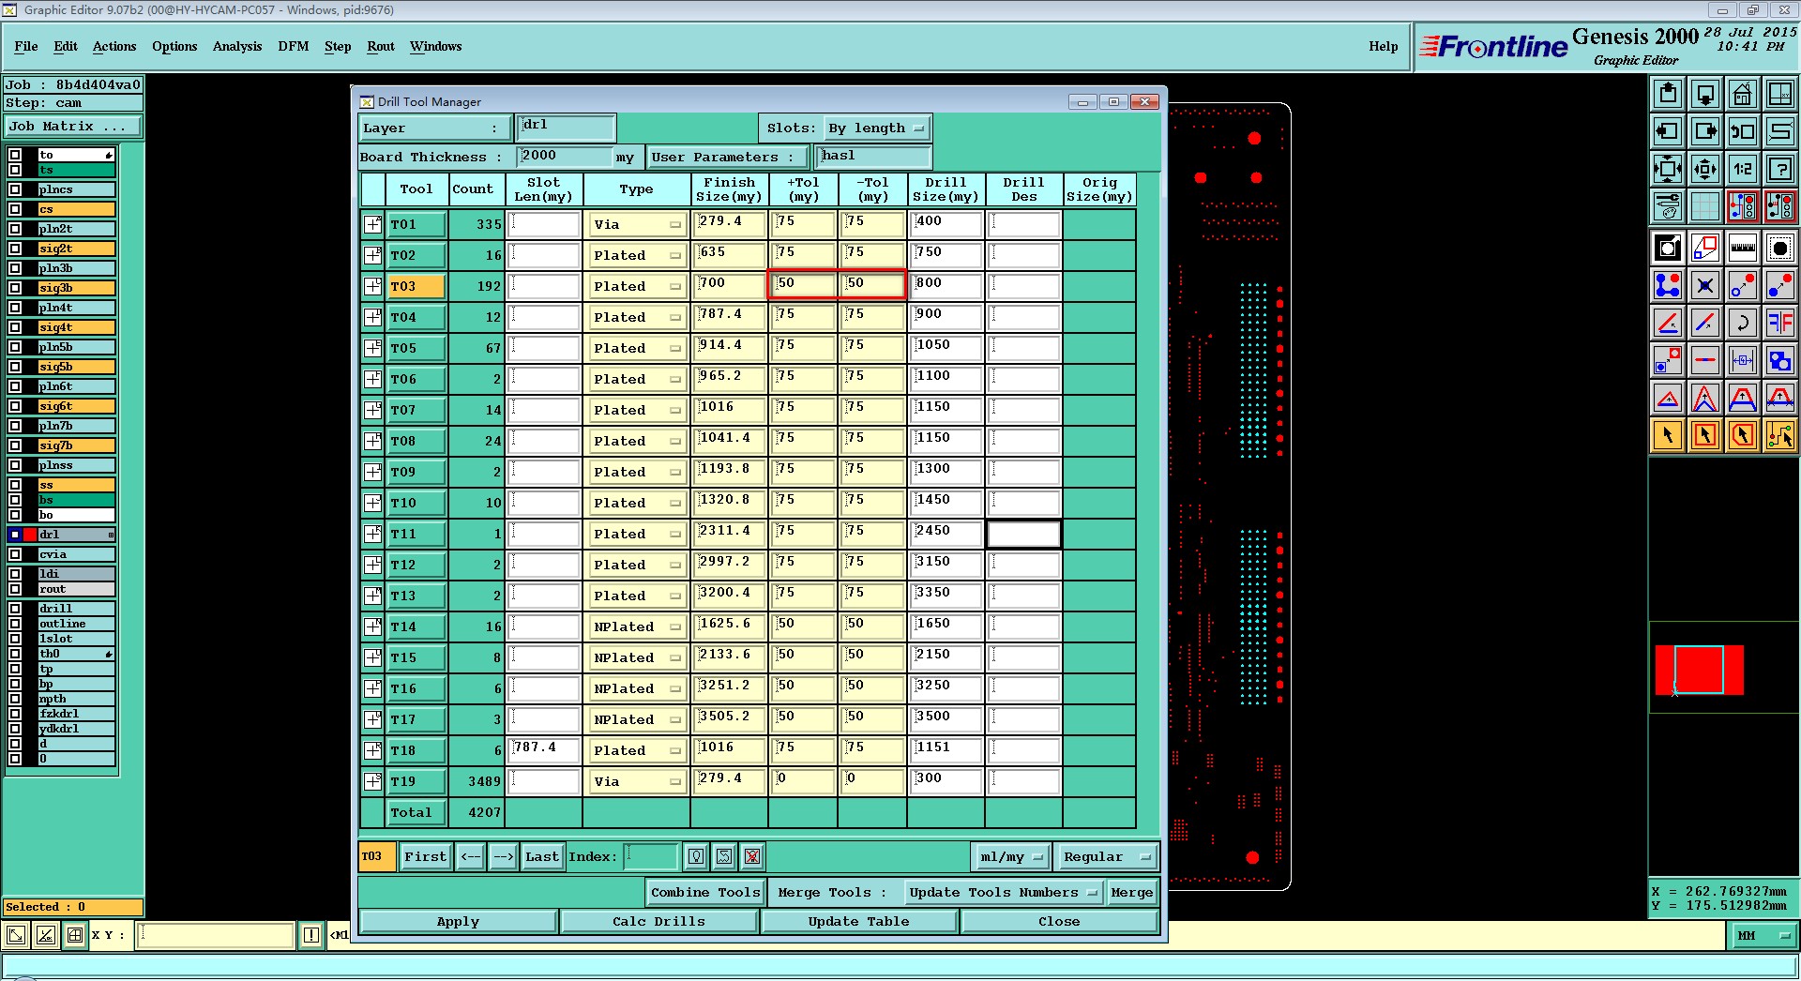Select the rectangle-area selection arrow tool

pos(1705,435)
